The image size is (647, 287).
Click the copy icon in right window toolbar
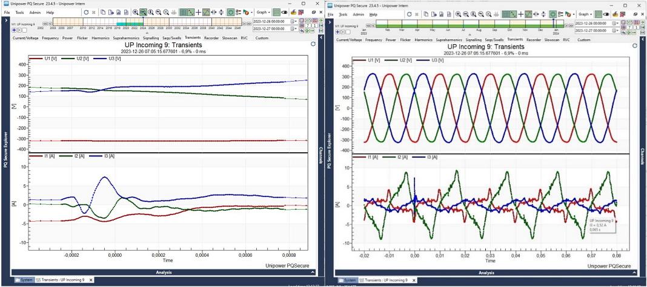click(426, 14)
